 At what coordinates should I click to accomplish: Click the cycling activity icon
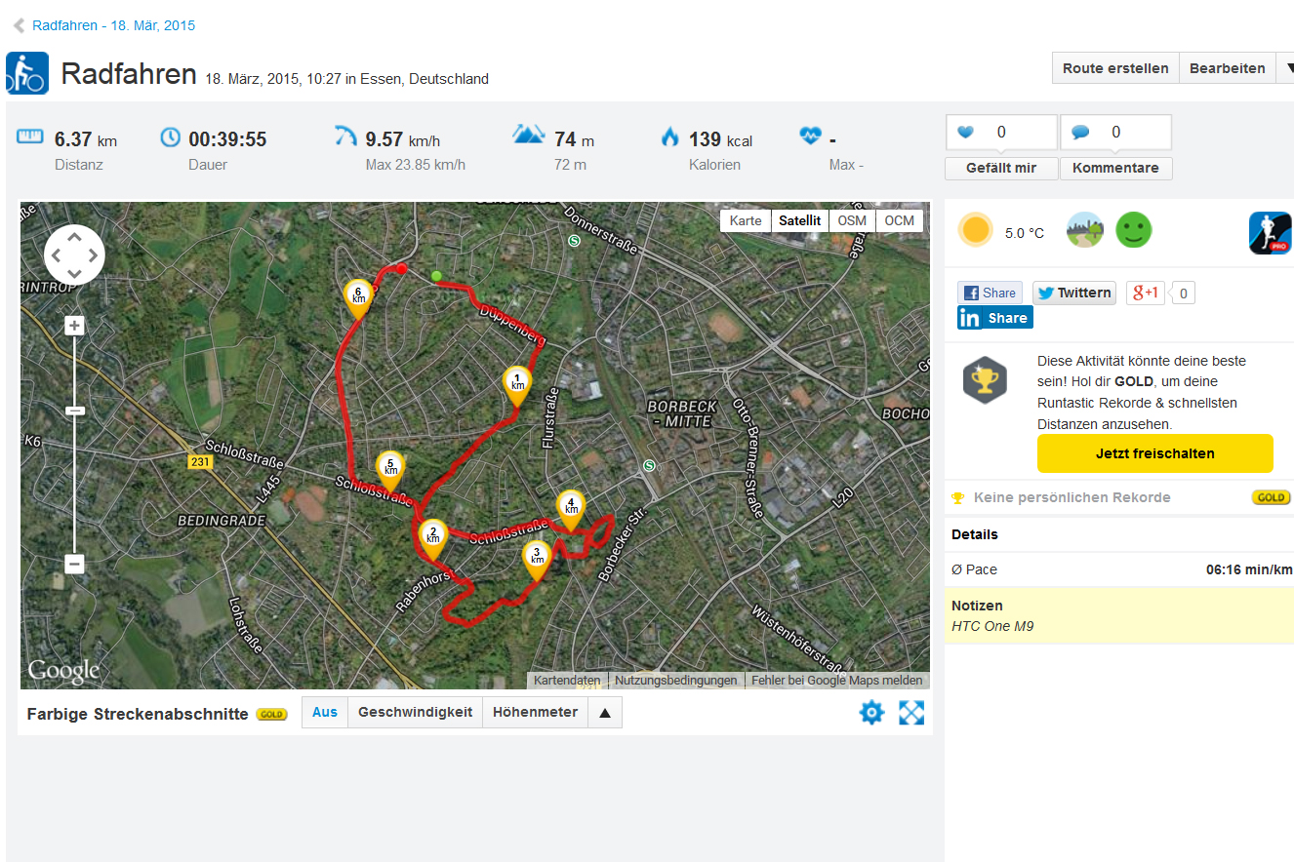(27, 73)
